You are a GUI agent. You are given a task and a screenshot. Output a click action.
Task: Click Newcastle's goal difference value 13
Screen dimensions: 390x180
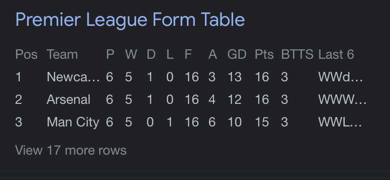[235, 77]
